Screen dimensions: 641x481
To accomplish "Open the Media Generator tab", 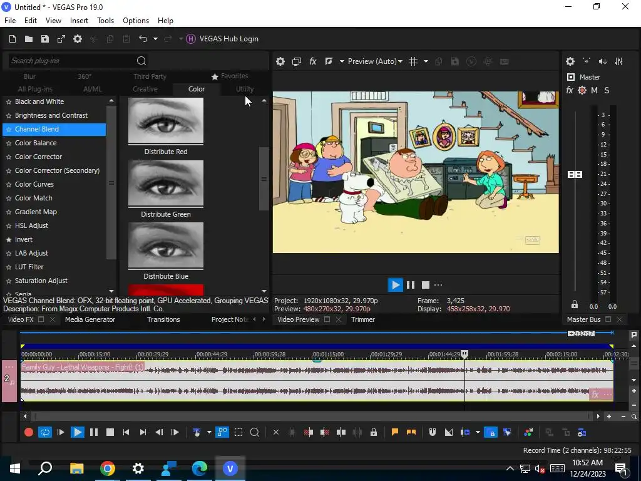I will [90, 319].
